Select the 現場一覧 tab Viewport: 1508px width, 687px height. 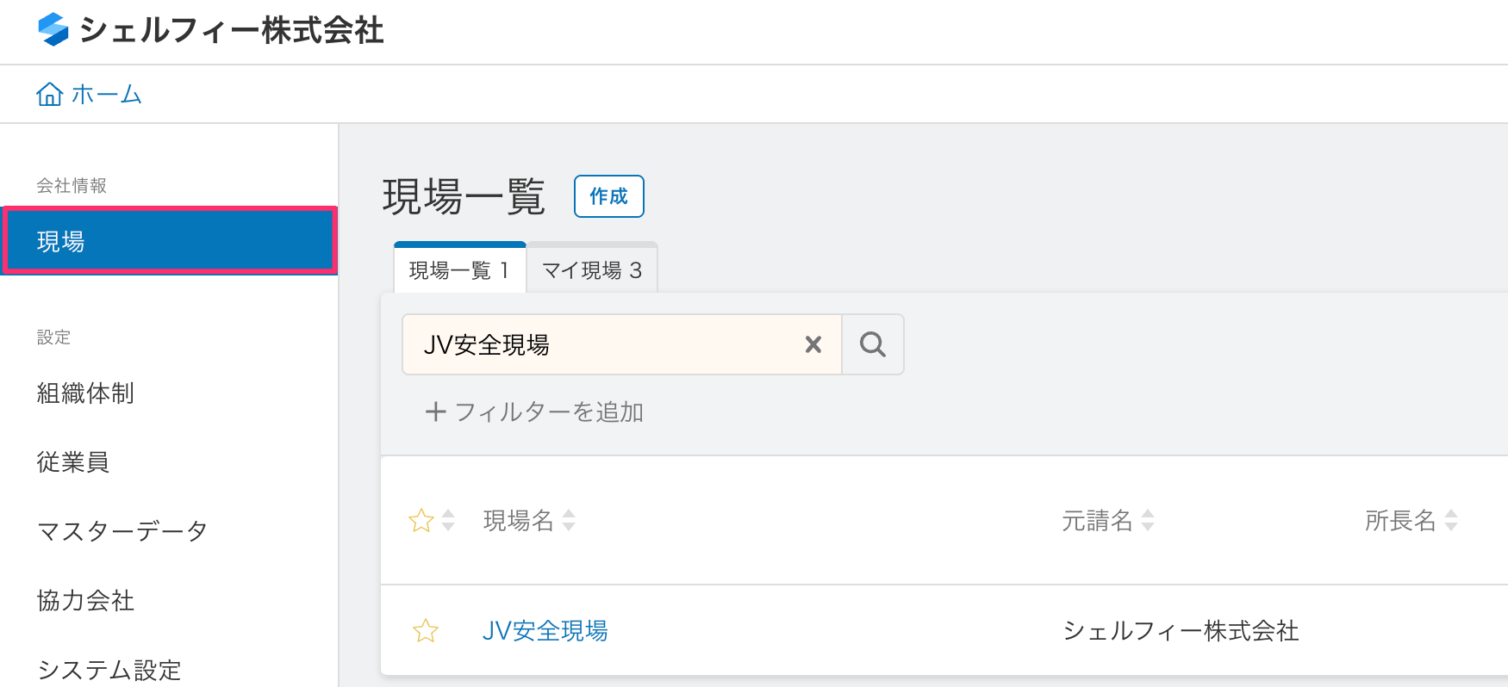tap(459, 270)
